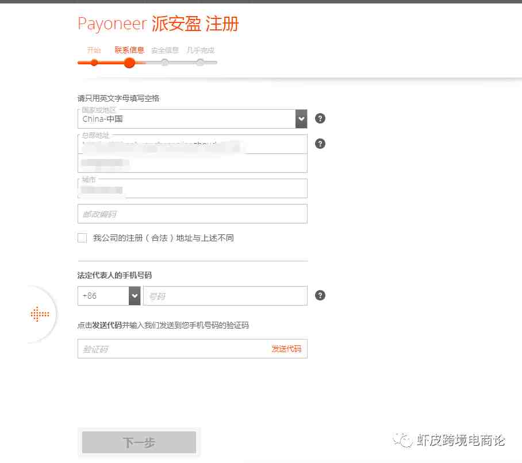
Task: Click help icon beside headquarters address field
Action: [x=320, y=144]
